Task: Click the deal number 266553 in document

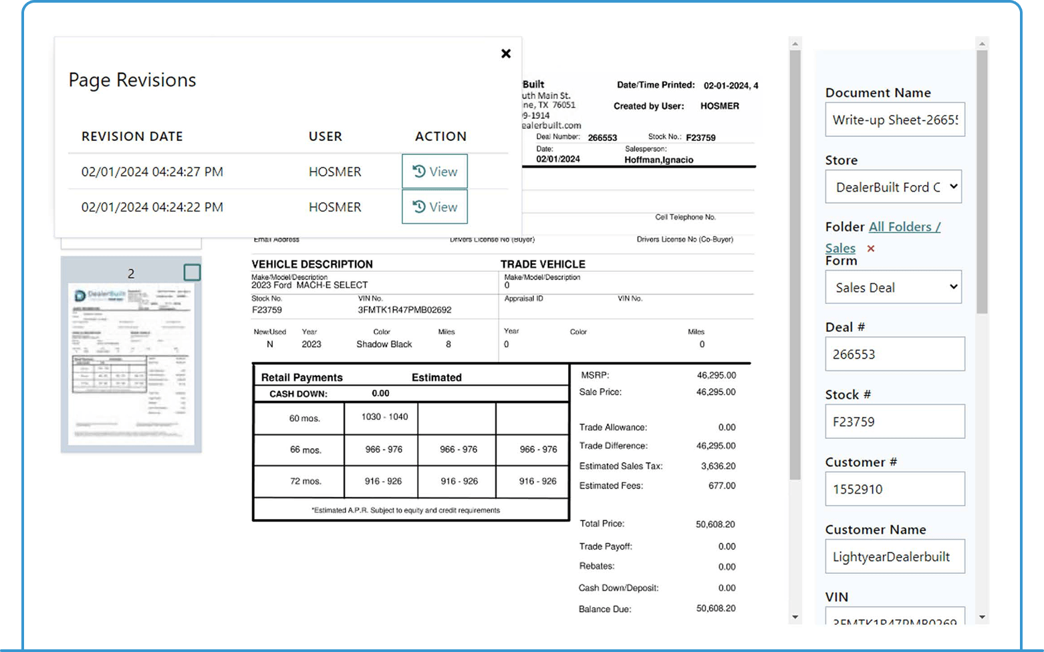Action: [x=602, y=138]
